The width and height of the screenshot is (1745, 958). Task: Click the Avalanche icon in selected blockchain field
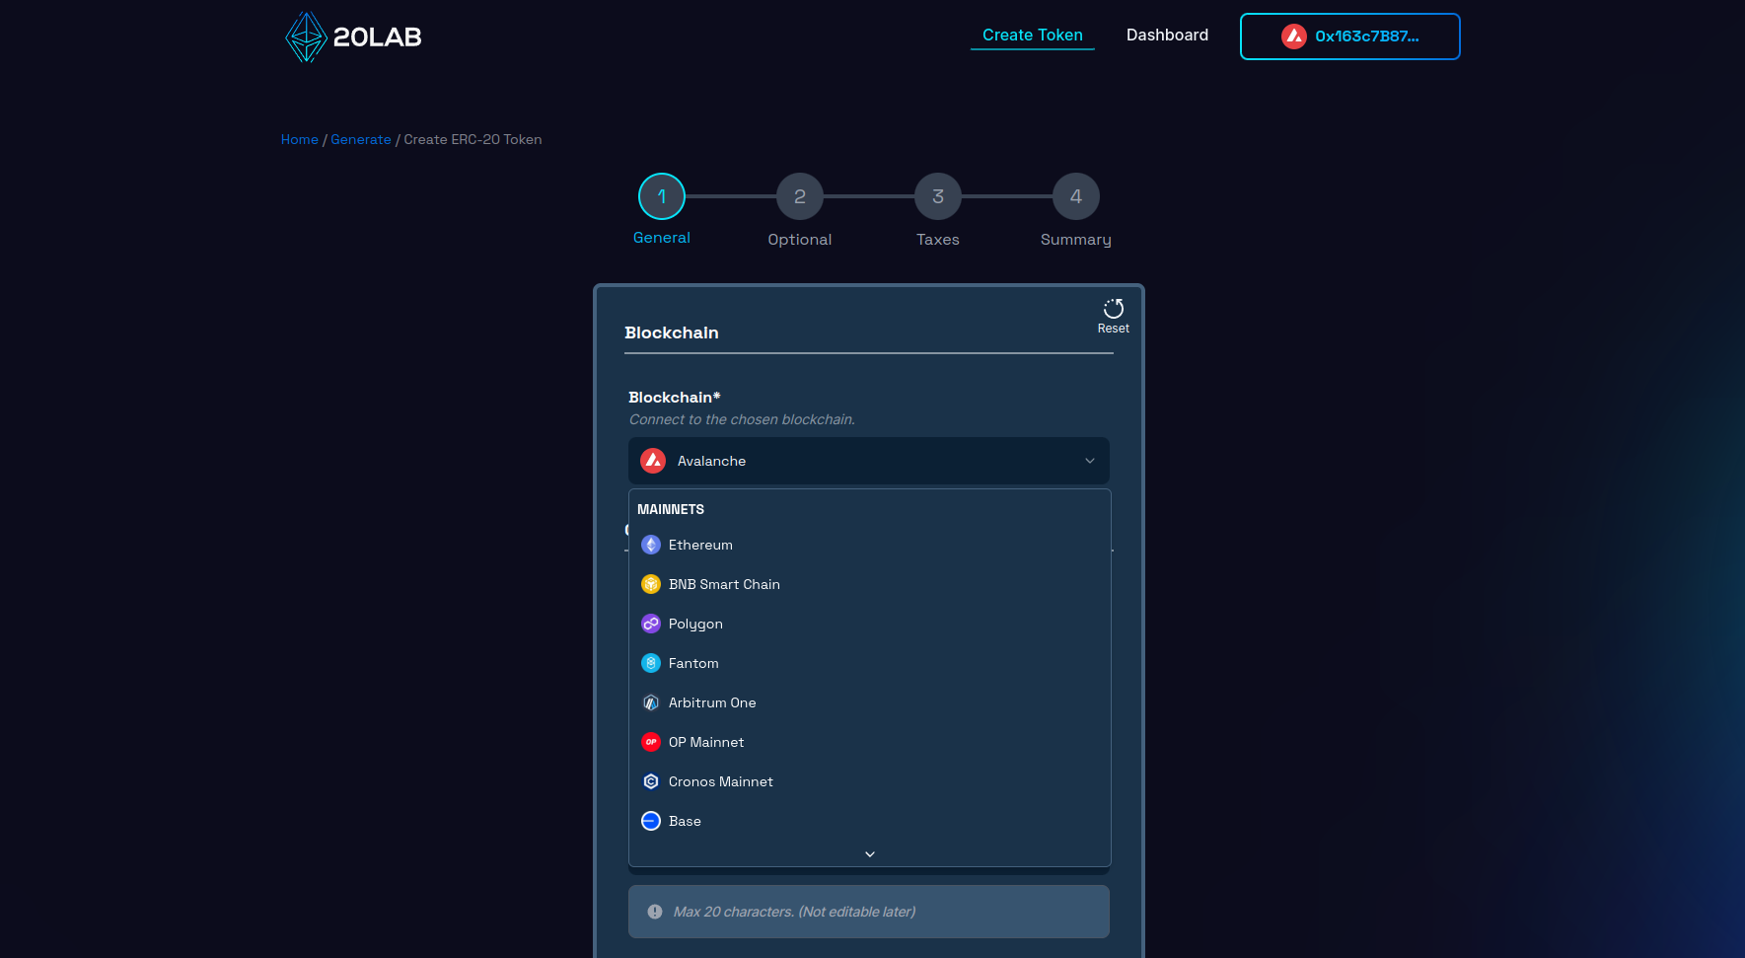coord(653,461)
